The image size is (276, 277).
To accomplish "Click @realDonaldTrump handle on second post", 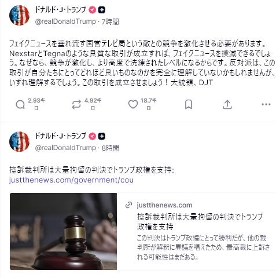I will (65, 148).
